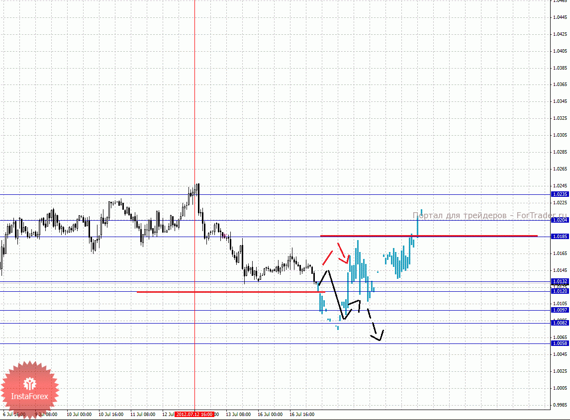Click the 1.0105 price axis label
570x420 pixels.
pos(560,304)
